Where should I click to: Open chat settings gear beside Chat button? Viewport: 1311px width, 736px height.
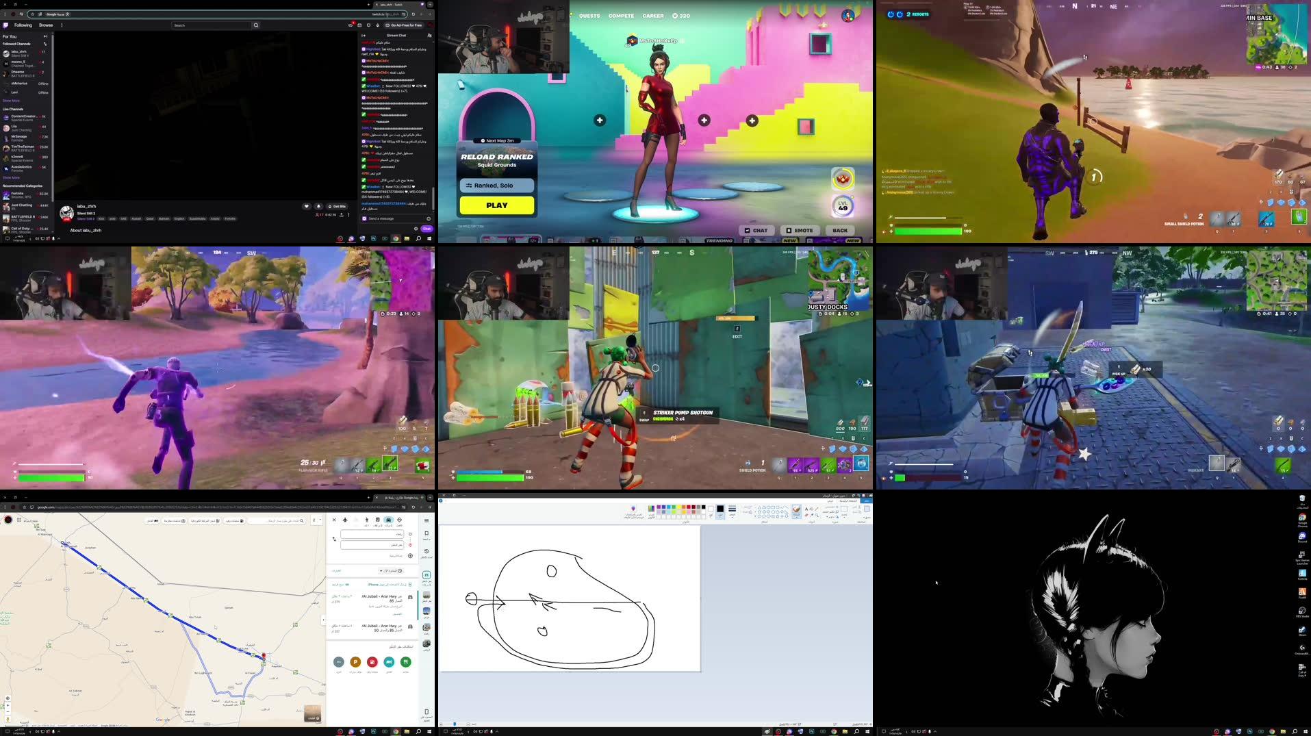click(x=416, y=229)
